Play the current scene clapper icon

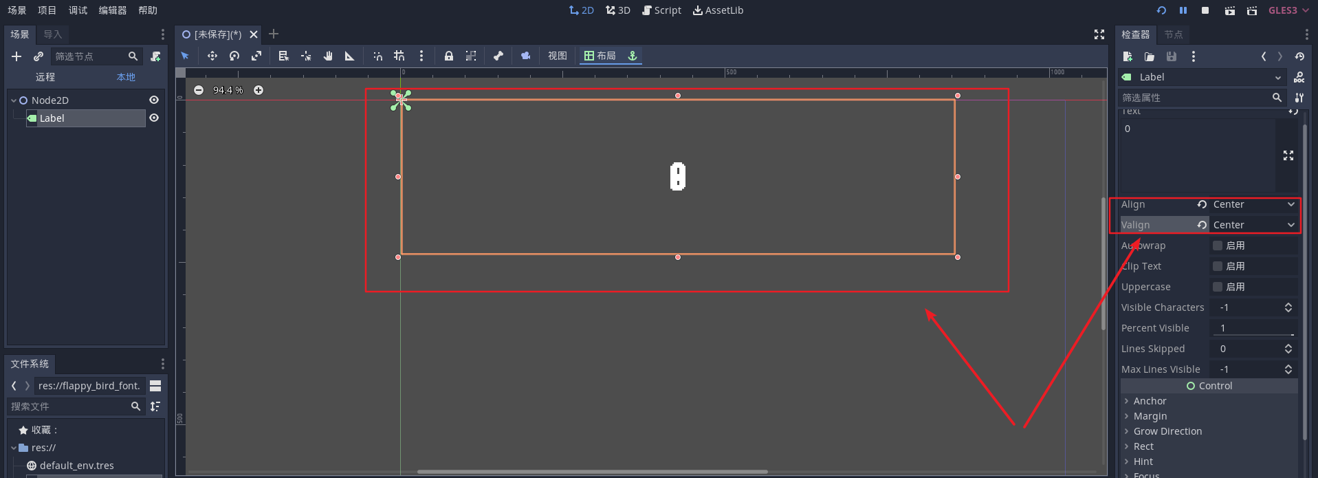pyautogui.click(x=1230, y=10)
